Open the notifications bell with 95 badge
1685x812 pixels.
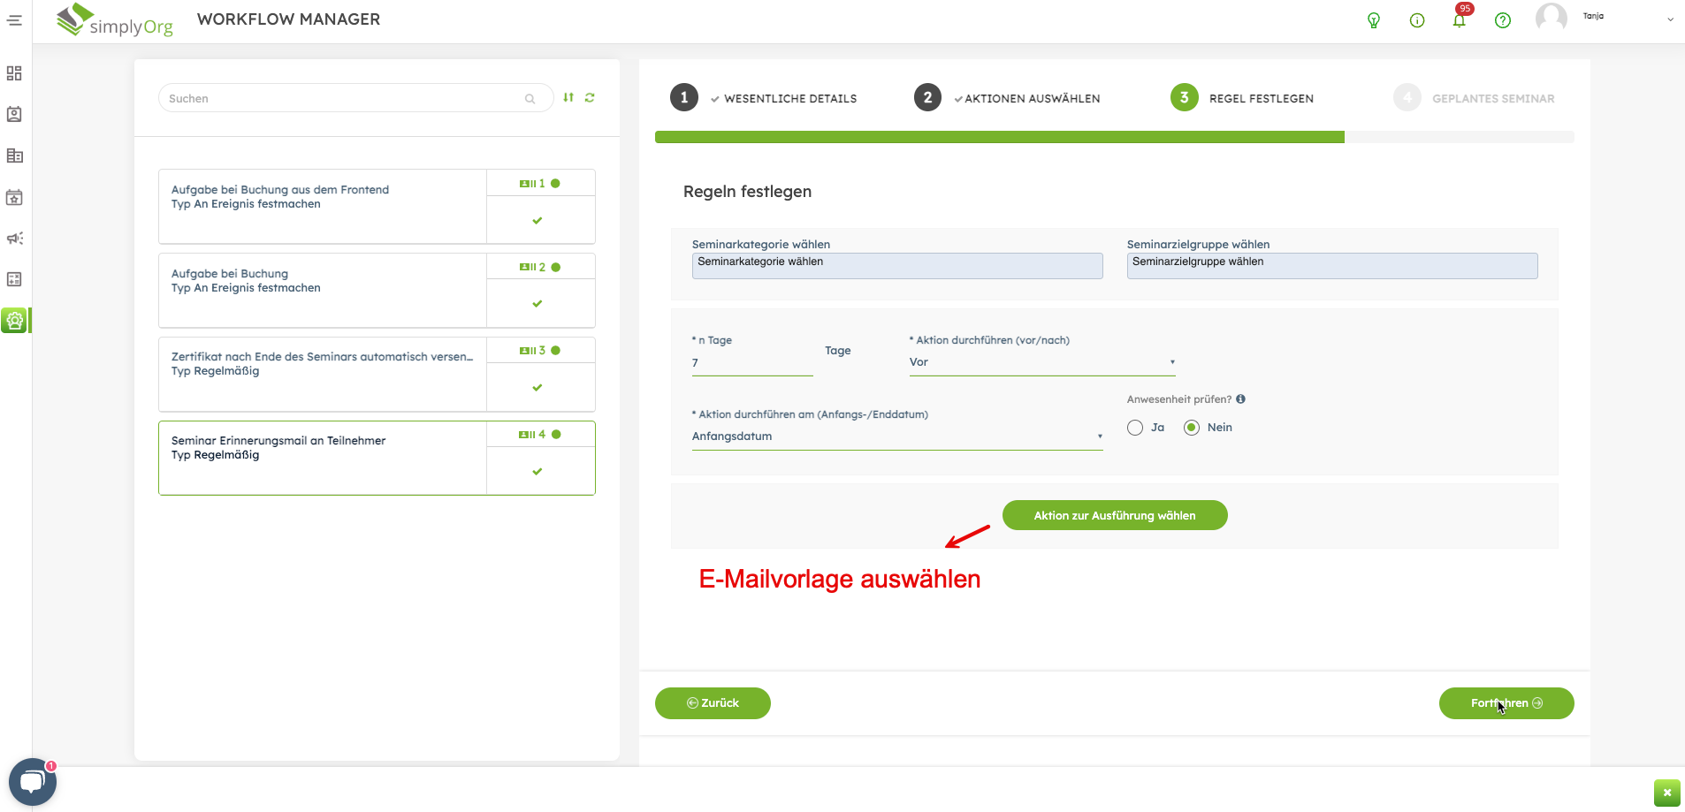(1459, 20)
